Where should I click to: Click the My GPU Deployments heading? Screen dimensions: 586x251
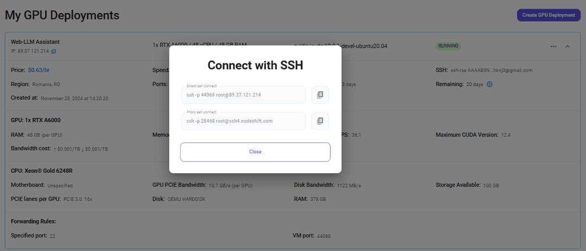pos(62,15)
